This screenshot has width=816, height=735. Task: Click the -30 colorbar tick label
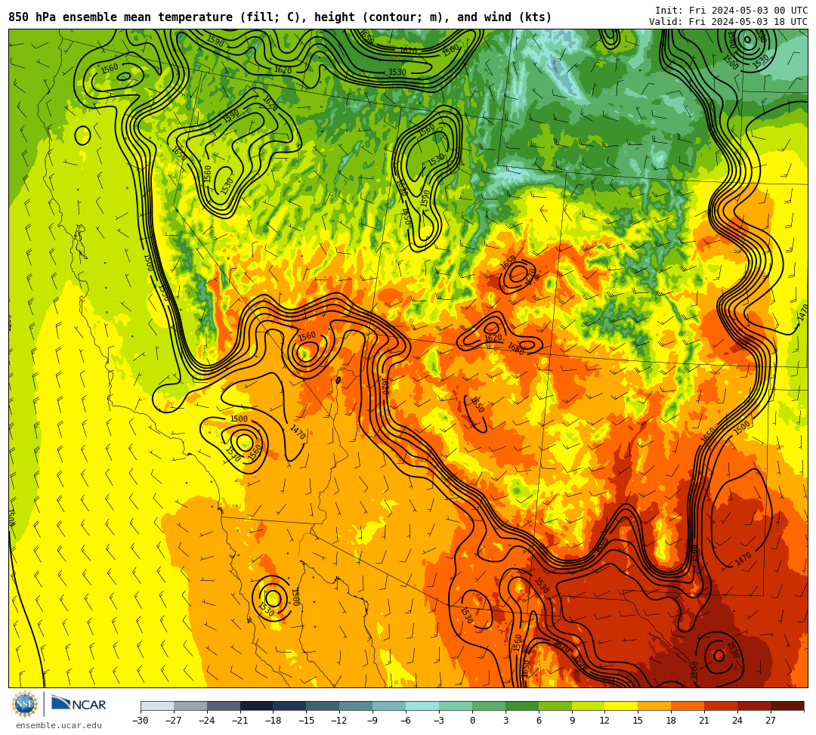[x=141, y=721]
